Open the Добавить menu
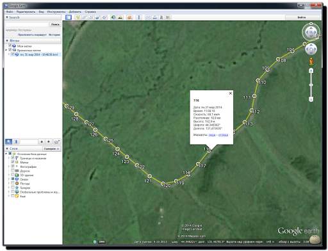 [x=75, y=12]
